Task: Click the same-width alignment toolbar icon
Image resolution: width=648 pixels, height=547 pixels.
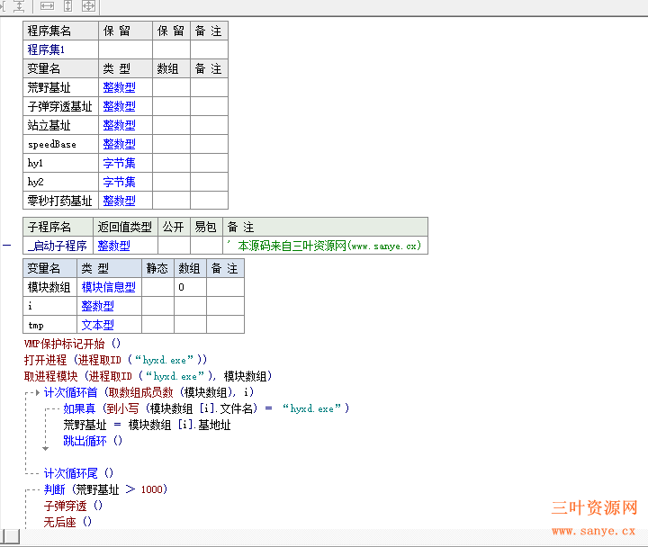Action: pos(48,6)
